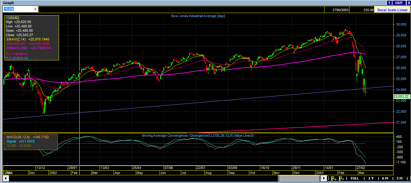Click the yellow F- zoom-out icon
Image resolution: width=411 pixels, height=183 pixels.
pyautogui.click(x=341, y=178)
